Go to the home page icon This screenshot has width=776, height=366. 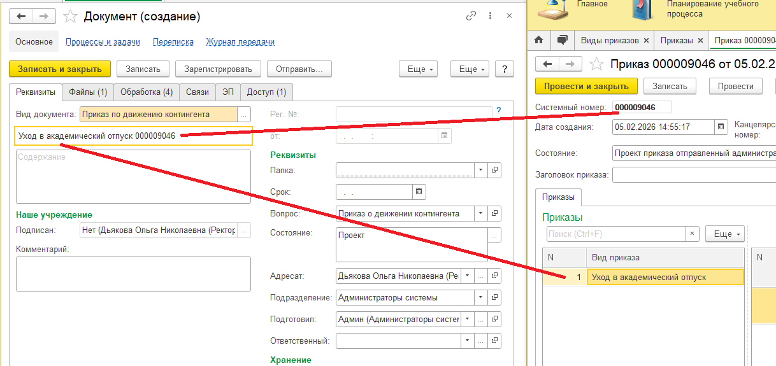click(x=539, y=40)
